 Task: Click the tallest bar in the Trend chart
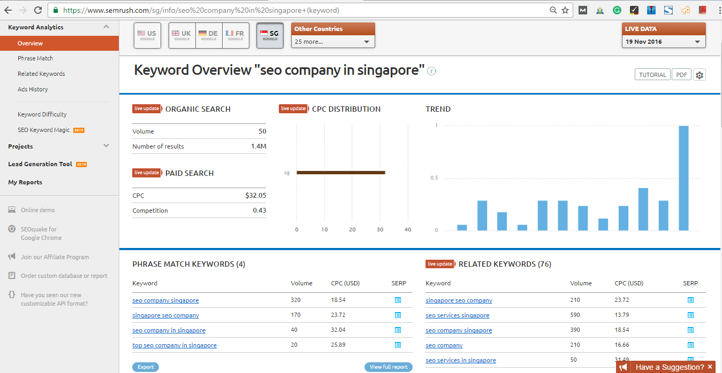tap(683, 178)
